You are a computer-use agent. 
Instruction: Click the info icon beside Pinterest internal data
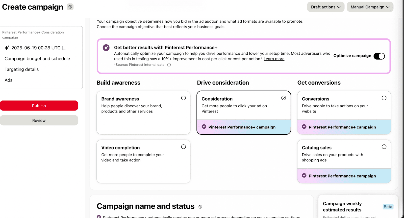169,65
